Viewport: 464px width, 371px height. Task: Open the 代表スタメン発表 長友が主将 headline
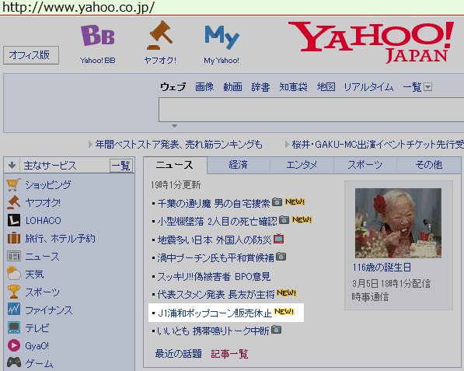click(216, 294)
